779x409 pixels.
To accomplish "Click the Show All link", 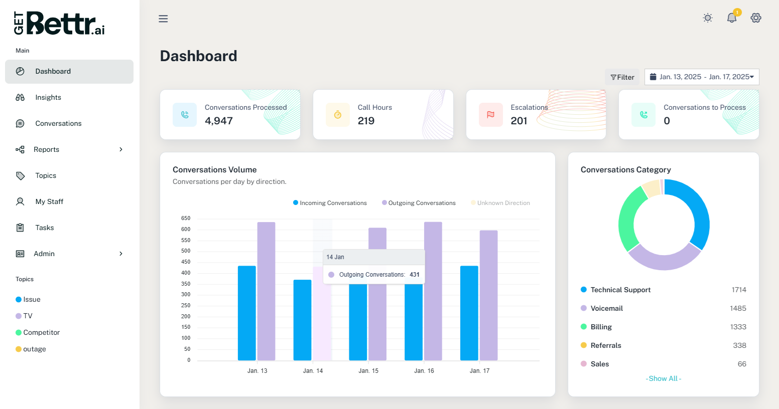I will tap(664, 378).
